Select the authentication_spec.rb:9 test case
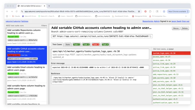 [171, 99]
